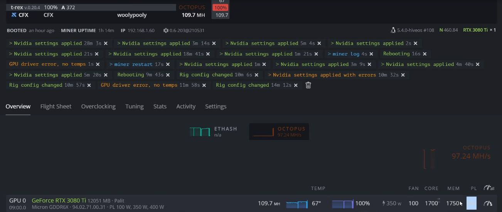Select the OCTOPUS 97.24 MH/s algorithm card
The width and height of the screenshot is (502, 212).
tap(279, 132)
